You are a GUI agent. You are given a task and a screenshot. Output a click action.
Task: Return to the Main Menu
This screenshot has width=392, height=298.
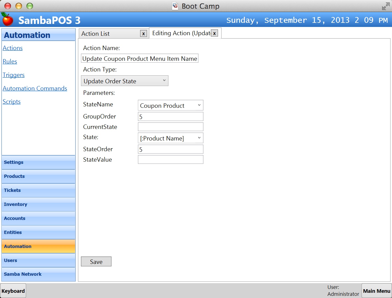[x=376, y=291]
